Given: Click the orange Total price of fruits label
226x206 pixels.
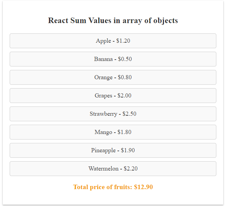Looking at the screenshot, I should (103, 187).
